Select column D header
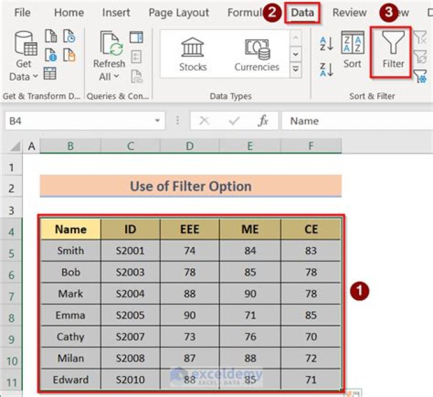 coord(189,146)
